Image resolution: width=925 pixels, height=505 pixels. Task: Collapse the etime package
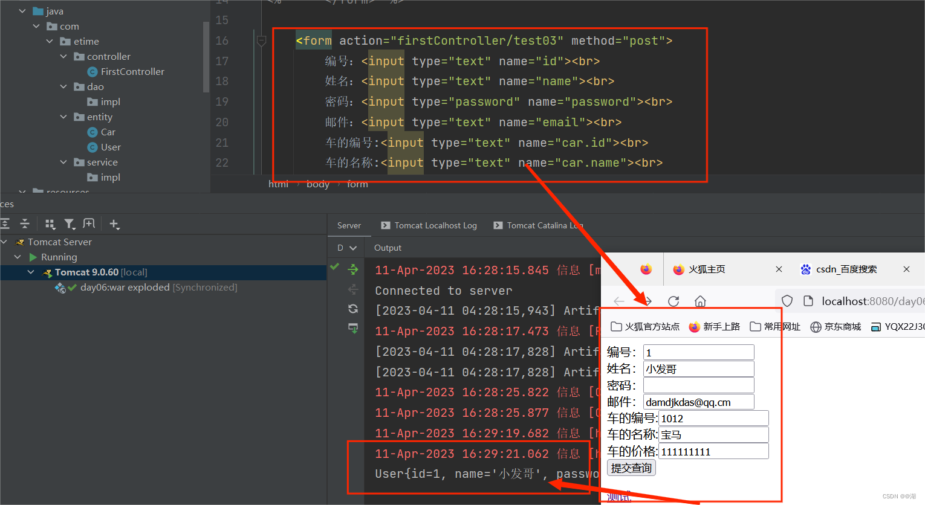click(50, 41)
